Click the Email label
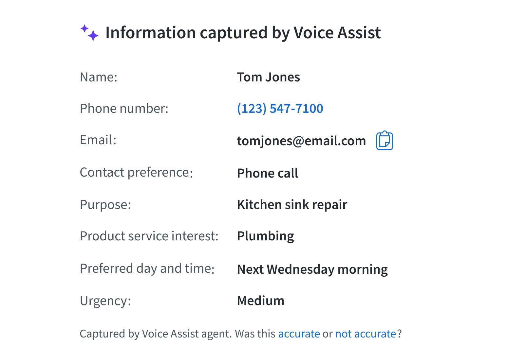This screenshot has height=362, width=507. [98, 140]
